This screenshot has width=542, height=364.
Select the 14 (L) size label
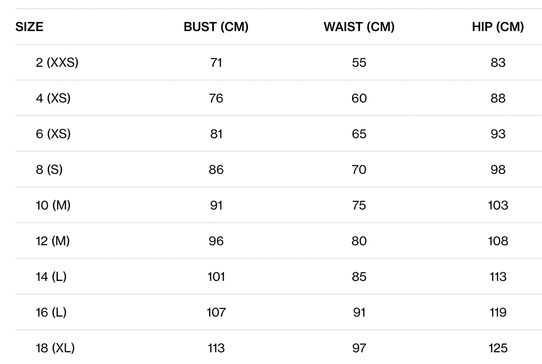click(x=51, y=277)
